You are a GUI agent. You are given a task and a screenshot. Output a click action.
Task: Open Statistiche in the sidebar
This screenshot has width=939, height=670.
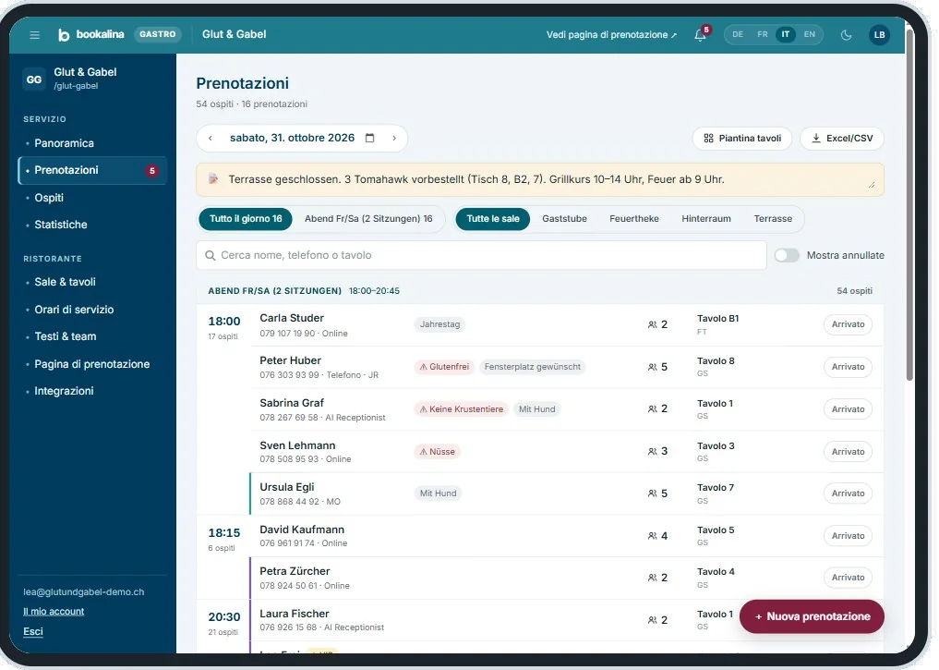61,225
